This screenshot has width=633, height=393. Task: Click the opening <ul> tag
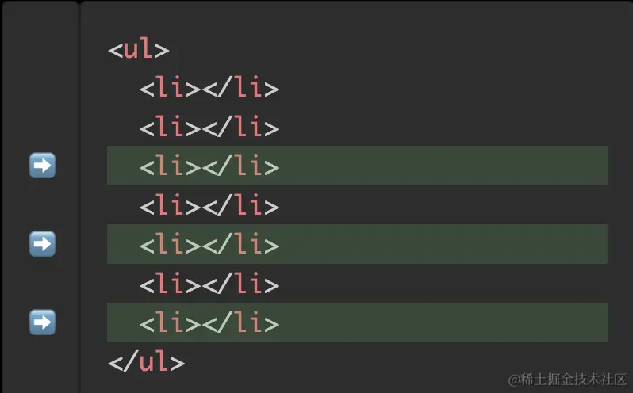pyautogui.click(x=139, y=50)
